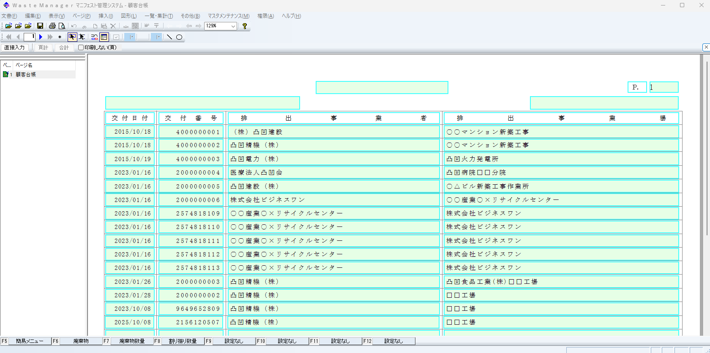Open the マスタメンテナンス(M) menu
Viewport: 710px width, 353px height.
point(228,16)
